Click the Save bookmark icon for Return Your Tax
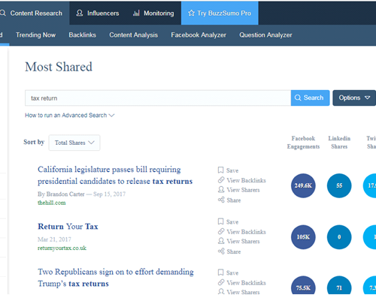This screenshot has height=295, width=376. 220,221
